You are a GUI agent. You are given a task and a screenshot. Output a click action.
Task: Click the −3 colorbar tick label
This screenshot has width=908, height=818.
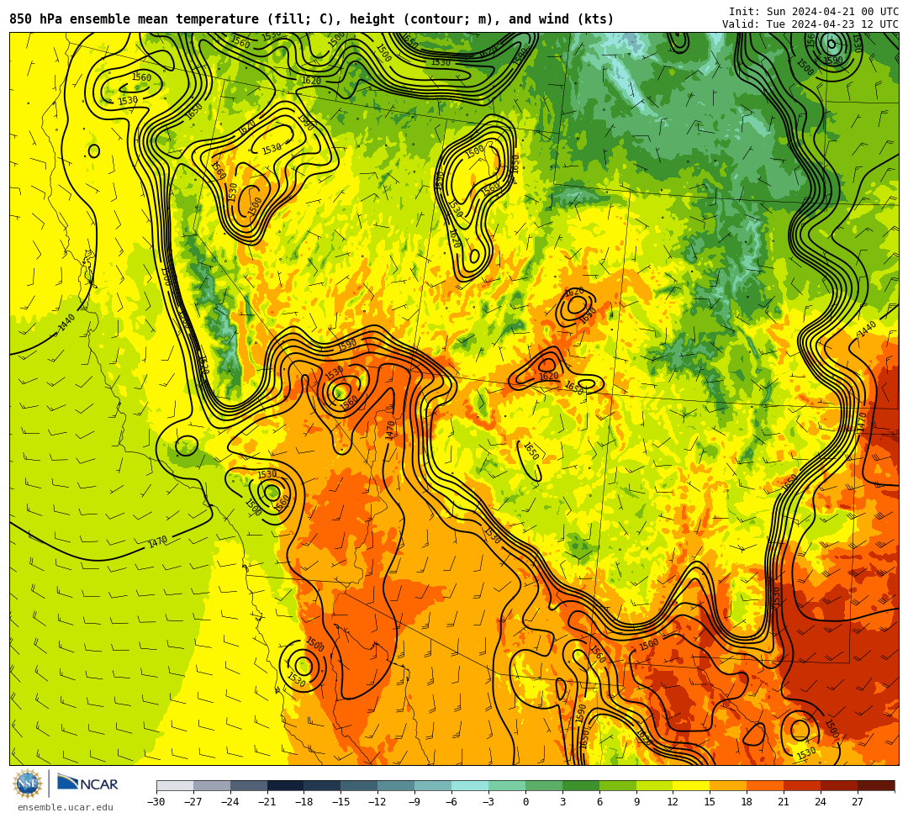coord(488,802)
